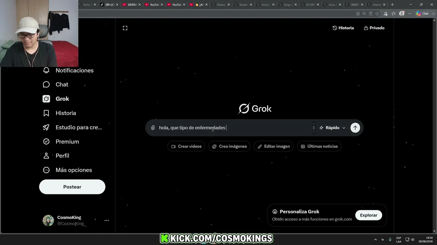
Task: Enter fullscreen Grok view icon
Action: coord(125,28)
